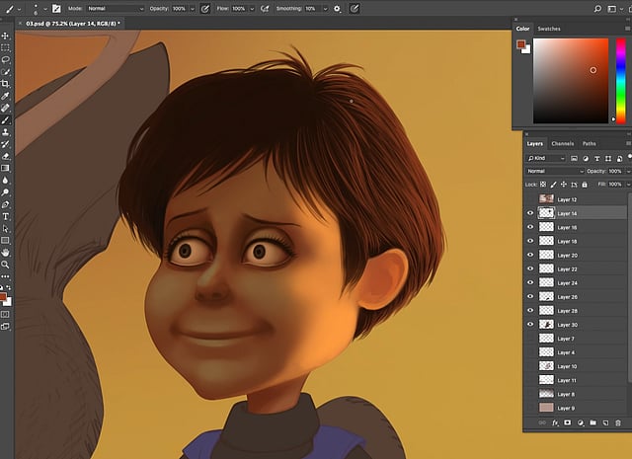Open the layer filter Kind dropdown
Viewport: 632px width, 459px height.
[546, 158]
